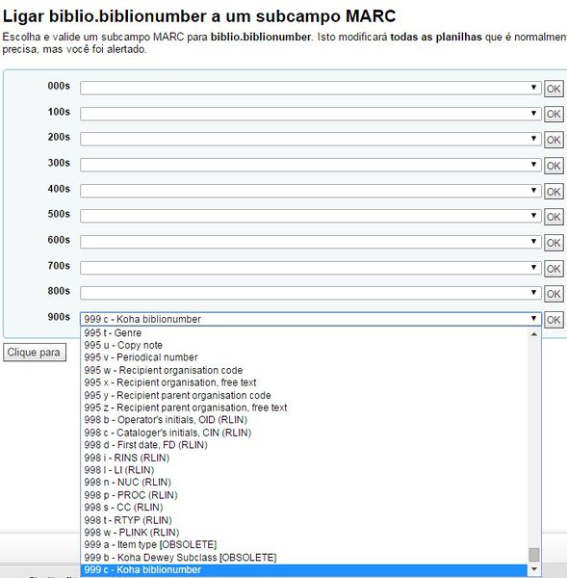Click OK button beside 700s dropdown

554,269
